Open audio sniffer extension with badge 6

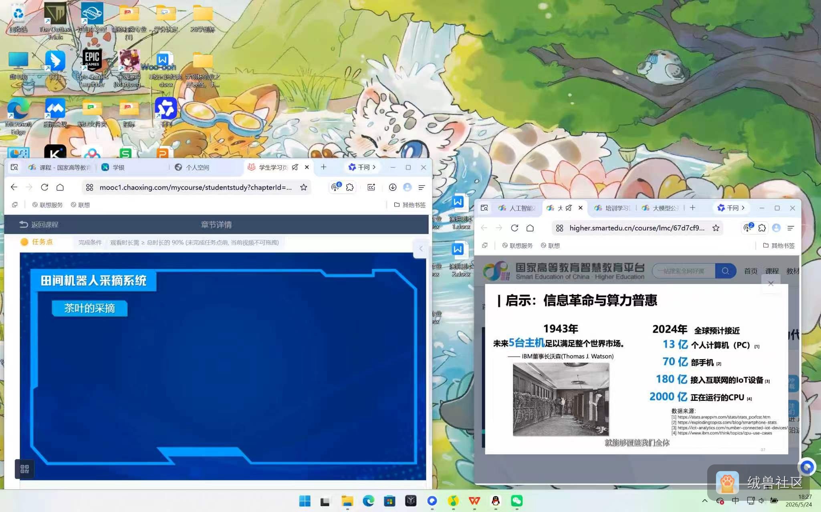click(x=336, y=187)
